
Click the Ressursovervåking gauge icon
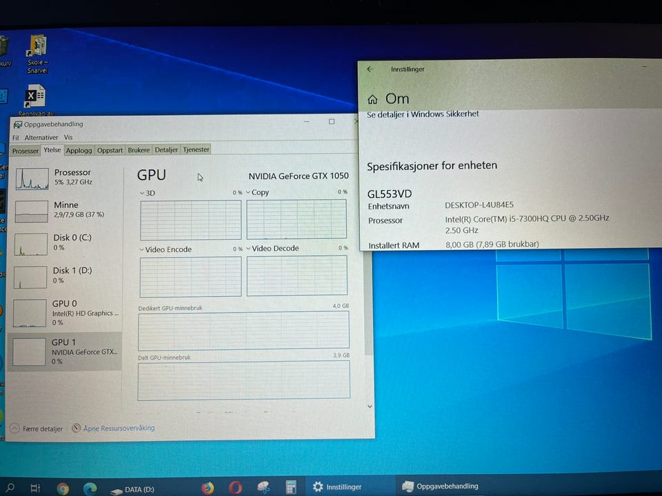76,428
